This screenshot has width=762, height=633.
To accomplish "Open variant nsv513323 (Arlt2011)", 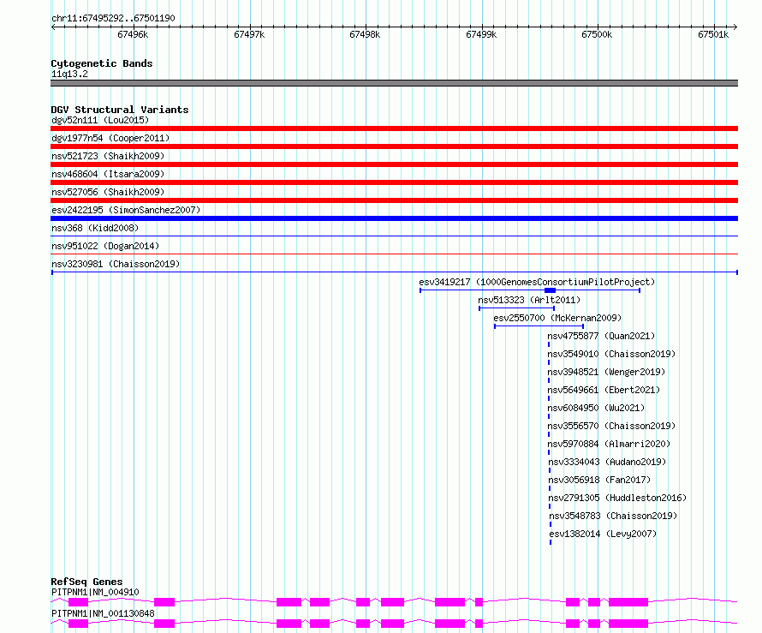I will (x=529, y=300).
